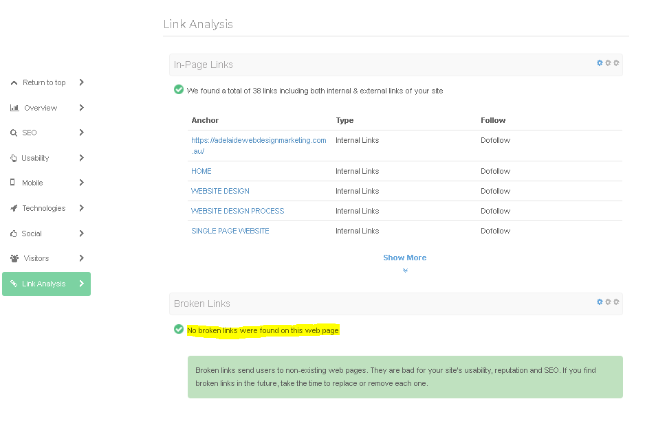Click the In-Page Links panel header
This screenshot has height=421, width=656.
[x=396, y=65]
